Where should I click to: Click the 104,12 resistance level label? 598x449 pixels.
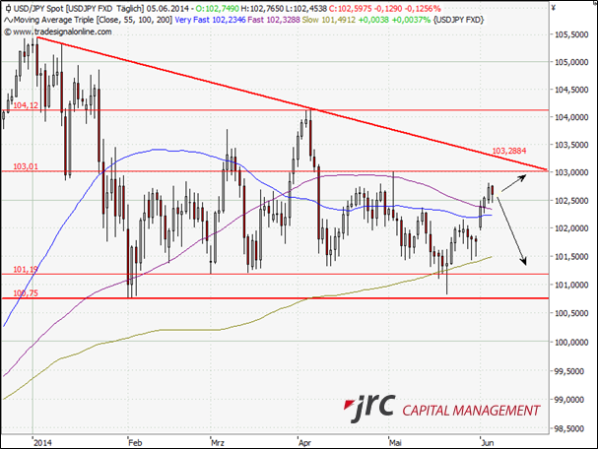tap(27, 104)
